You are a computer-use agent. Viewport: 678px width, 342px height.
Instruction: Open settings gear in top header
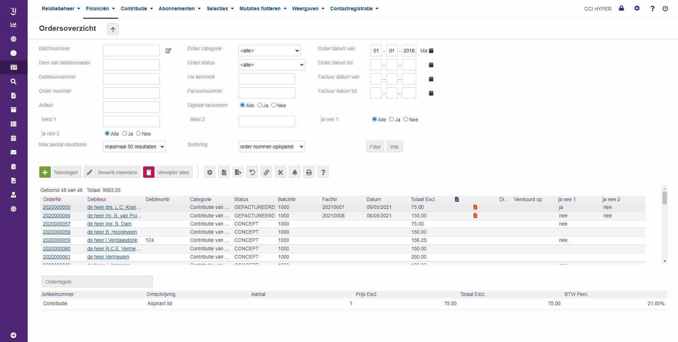tap(637, 8)
